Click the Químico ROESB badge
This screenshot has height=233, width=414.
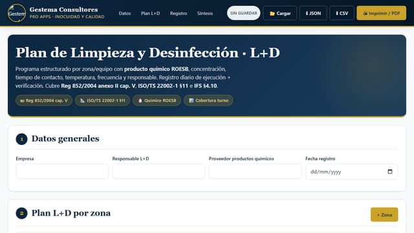click(157, 100)
